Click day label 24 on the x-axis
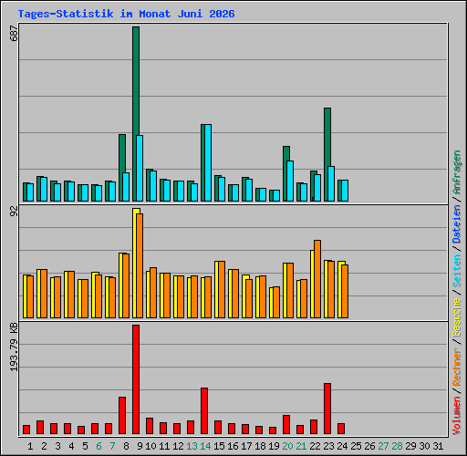This screenshot has width=467, height=456. pyautogui.click(x=342, y=446)
